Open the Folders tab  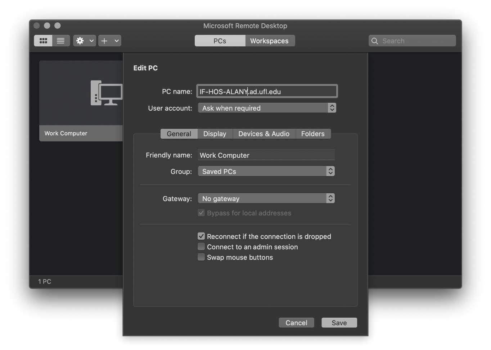point(313,134)
